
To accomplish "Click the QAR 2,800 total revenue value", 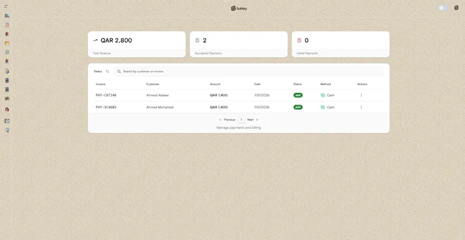I will point(116,40).
